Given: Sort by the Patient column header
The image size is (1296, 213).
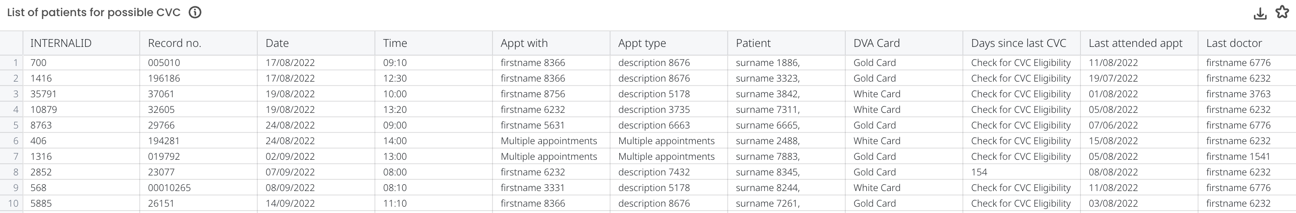Looking at the screenshot, I should (x=753, y=43).
